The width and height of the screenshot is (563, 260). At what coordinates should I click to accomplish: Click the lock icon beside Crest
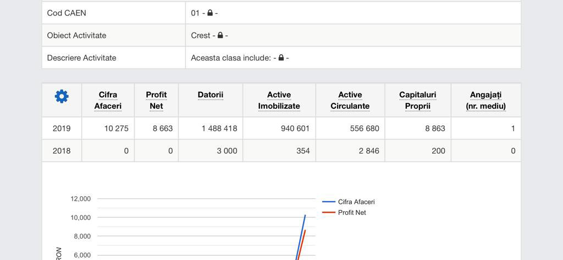click(x=220, y=35)
